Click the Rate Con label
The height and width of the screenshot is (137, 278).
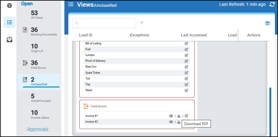pos(91,67)
